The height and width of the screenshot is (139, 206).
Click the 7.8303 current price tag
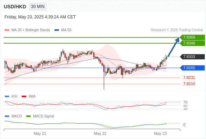(192, 57)
